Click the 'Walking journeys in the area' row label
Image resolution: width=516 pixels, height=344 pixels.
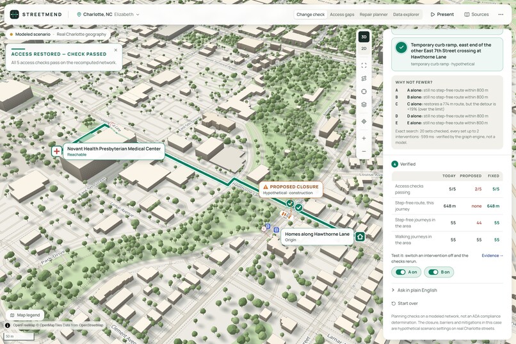click(413, 240)
